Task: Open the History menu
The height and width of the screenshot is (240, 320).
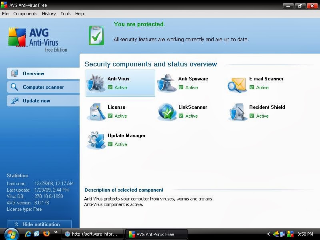Action: 49,14
